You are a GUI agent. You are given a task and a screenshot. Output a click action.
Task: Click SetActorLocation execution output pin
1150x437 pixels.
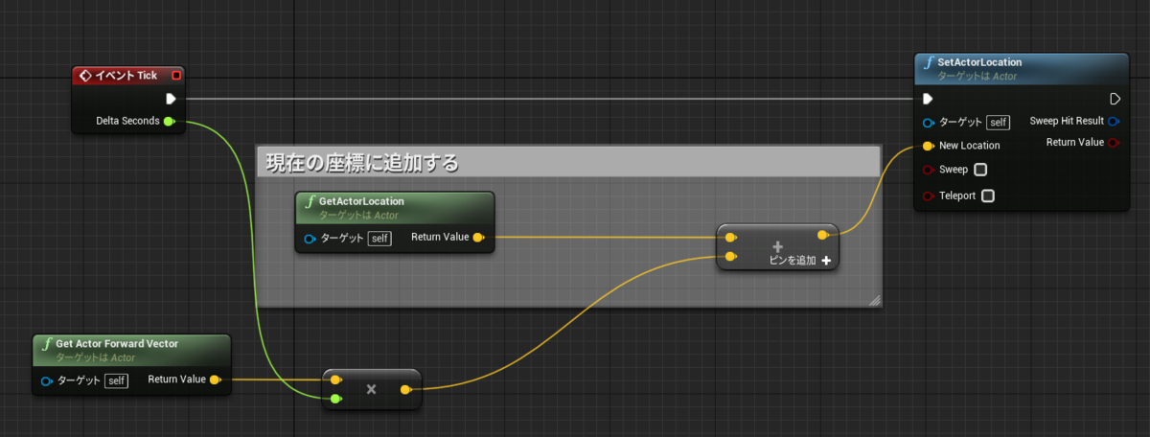1115,99
